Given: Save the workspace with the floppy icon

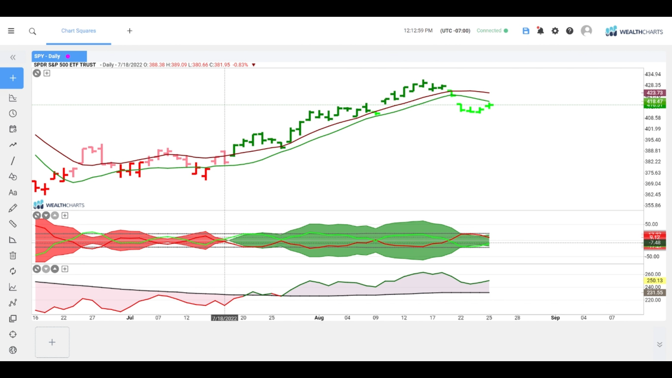Looking at the screenshot, I should click(526, 31).
